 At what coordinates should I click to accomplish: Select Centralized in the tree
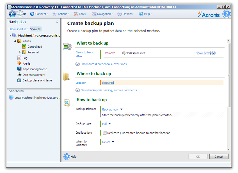click(x=35, y=47)
